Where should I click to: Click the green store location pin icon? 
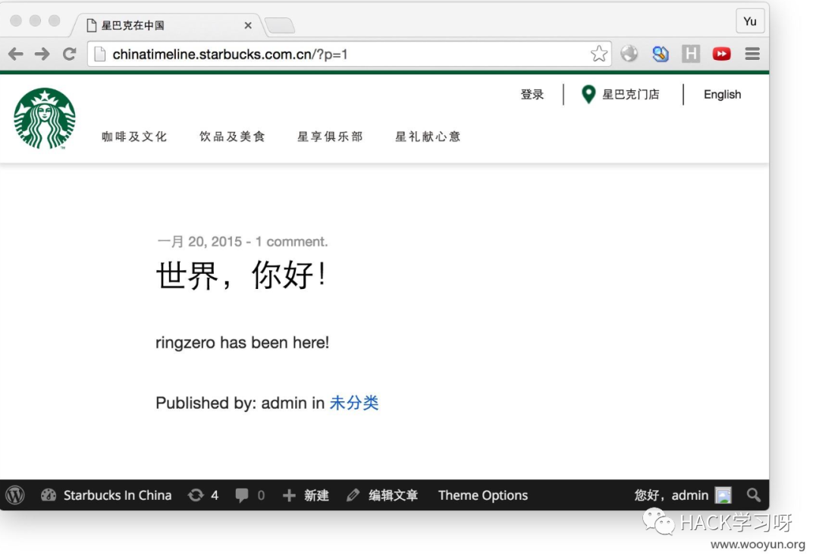(x=588, y=95)
